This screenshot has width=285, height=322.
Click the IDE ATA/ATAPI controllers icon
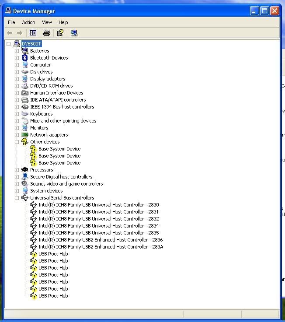click(25, 100)
